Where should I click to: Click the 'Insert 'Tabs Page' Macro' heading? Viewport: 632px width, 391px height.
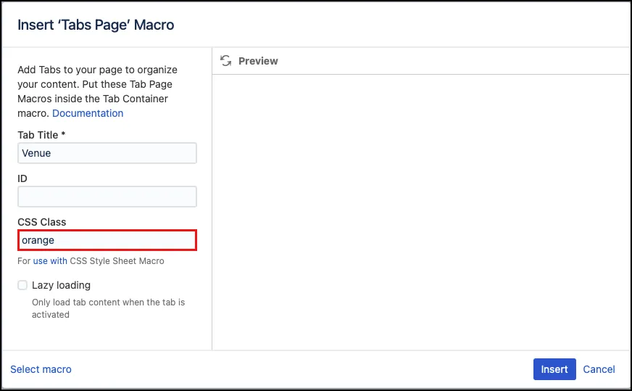[96, 25]
